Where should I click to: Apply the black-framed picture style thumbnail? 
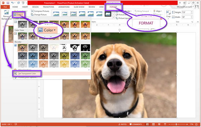108,14
